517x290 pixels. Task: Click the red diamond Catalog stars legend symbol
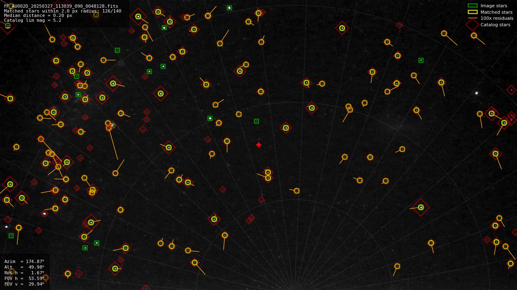tap(473, 25)
